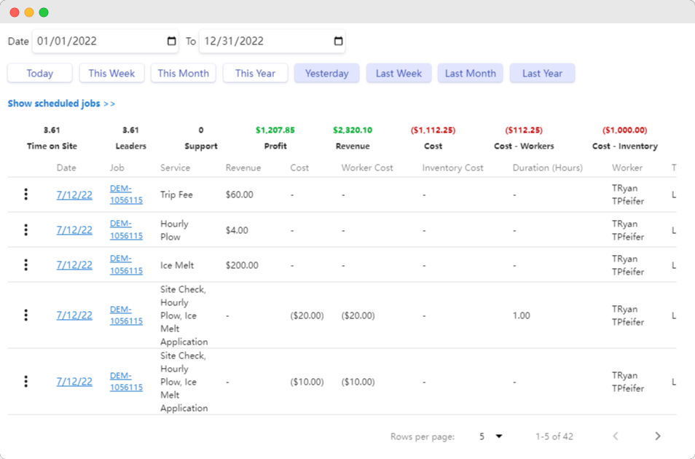This screenshot has width=695, height=459.
Task: Click the previous page chevron
Action: [x=615, y=436]
